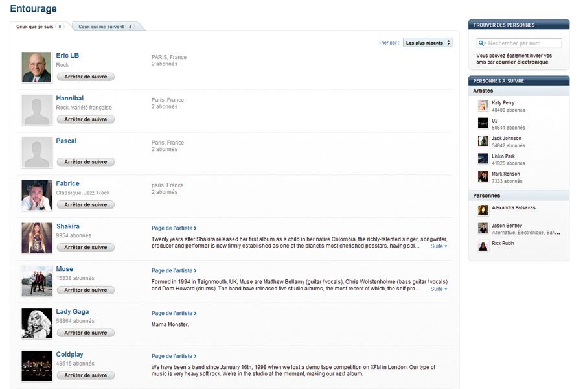583x389 pixels.
Task: Click 'Rock, Variété française' under Hannibal
Action: pos(84,108)
